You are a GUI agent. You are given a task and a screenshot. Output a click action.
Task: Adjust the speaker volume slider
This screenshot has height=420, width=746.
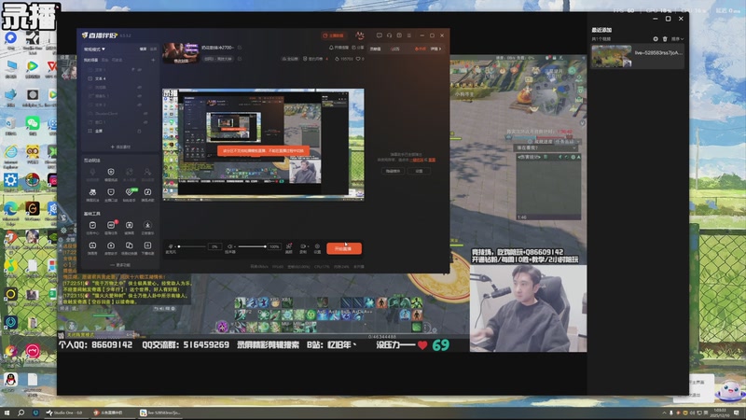tap(252, 246)
